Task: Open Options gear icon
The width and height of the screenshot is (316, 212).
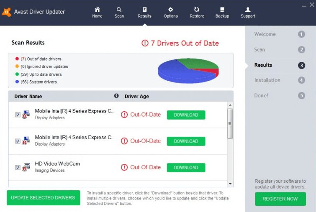Action: 170,10
